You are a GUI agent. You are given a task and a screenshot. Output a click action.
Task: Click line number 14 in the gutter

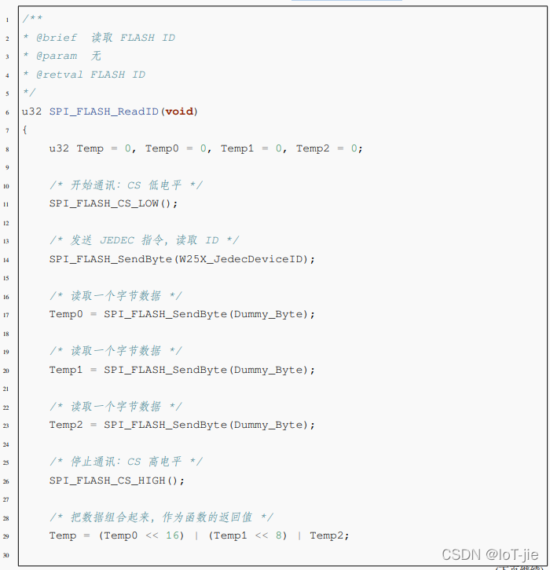[x=6, y=260]
